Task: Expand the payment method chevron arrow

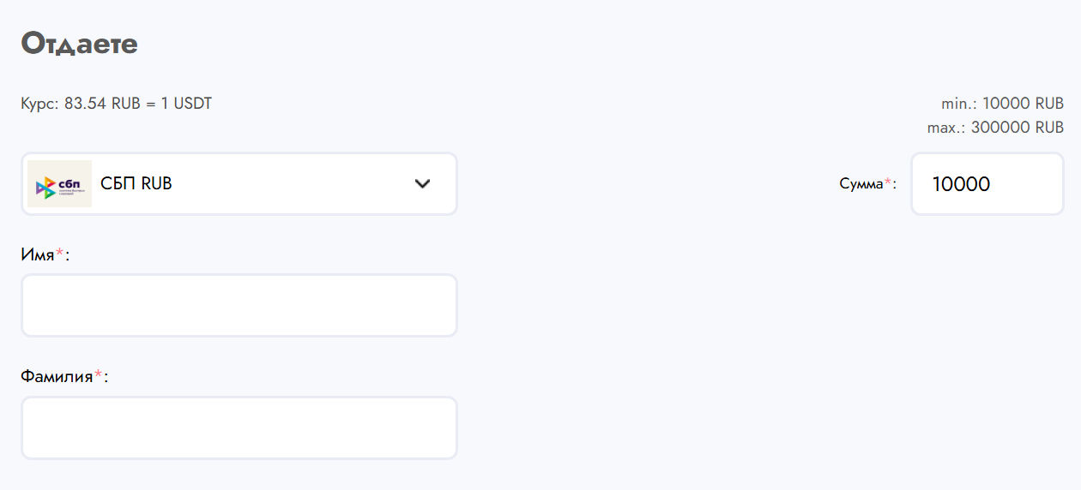Action: (x=422, y=184)
